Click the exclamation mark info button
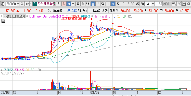 click(x=59, y=4)
